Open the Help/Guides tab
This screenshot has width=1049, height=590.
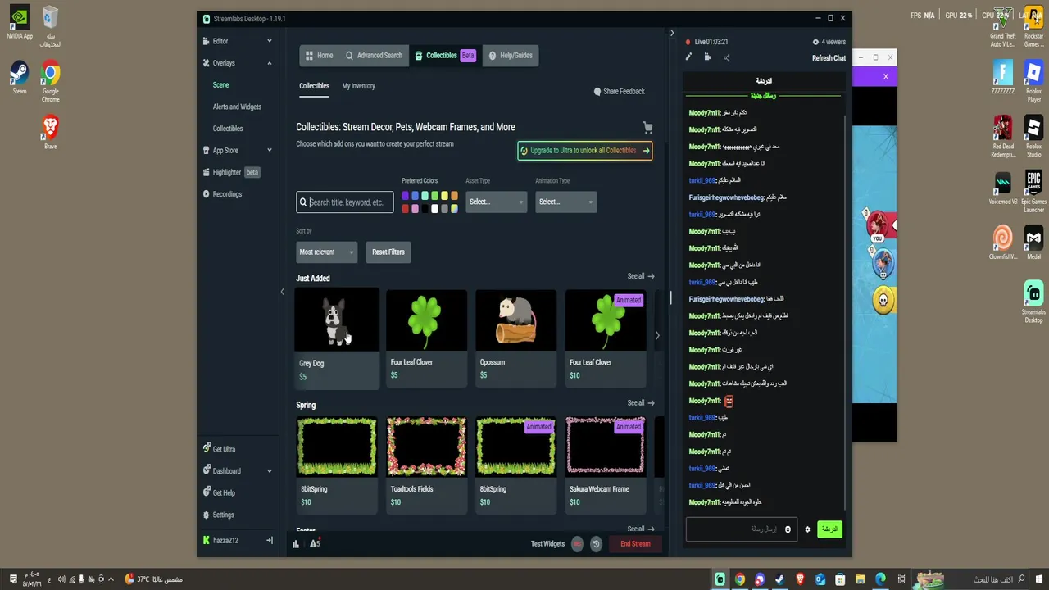(511, 56)
